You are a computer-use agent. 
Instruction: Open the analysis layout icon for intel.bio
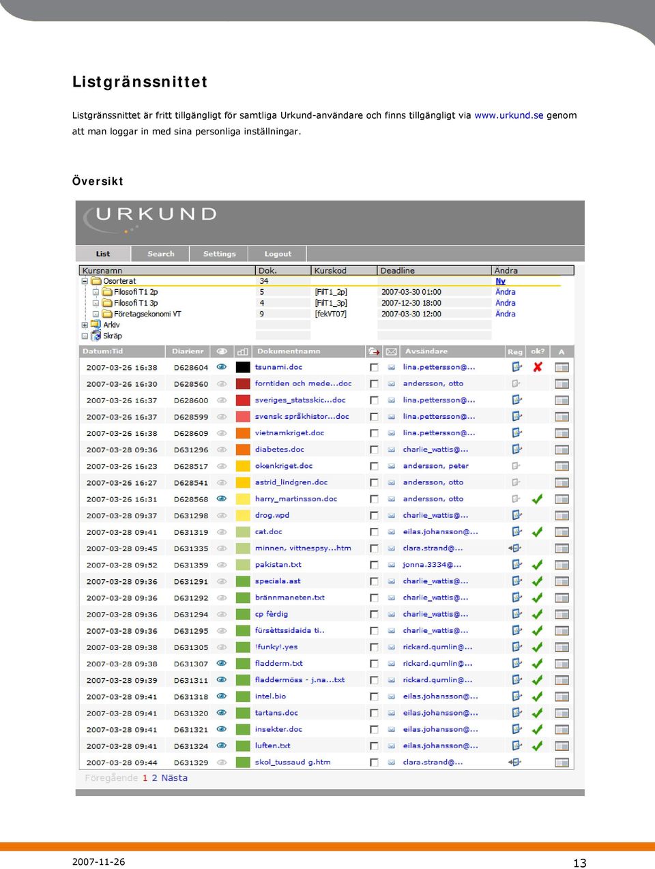coord(562,696)
